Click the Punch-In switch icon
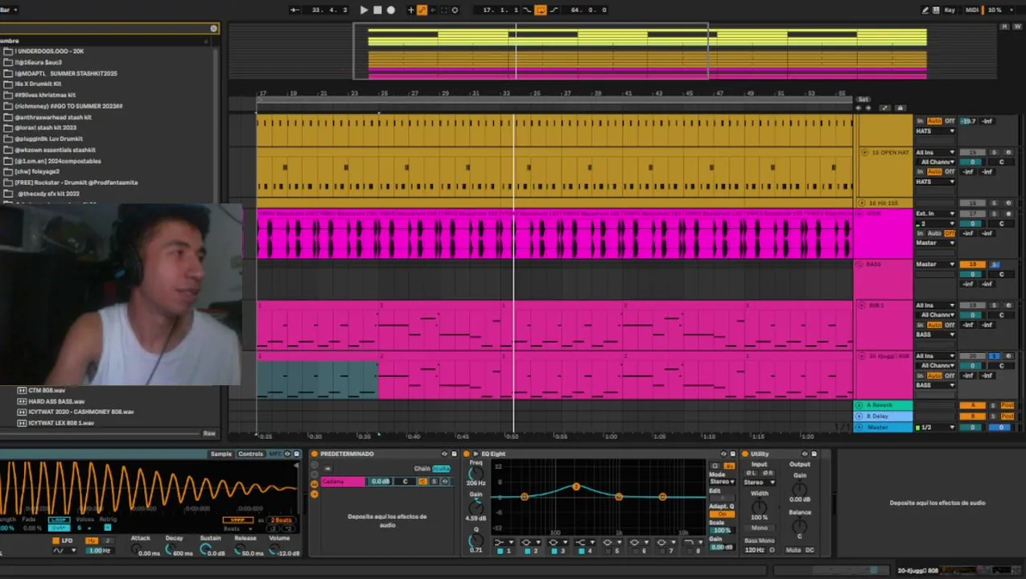 coord(528,10)
